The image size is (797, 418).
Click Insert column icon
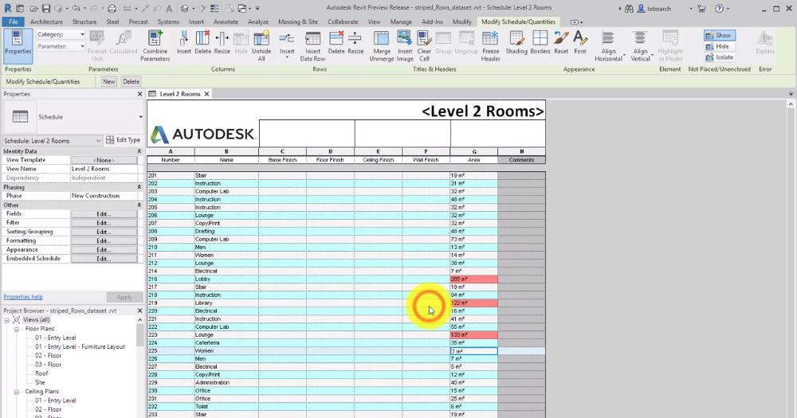click(x=184, y=43)
